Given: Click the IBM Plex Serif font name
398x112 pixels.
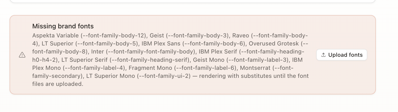Looking at the screenshot, I should (x=218, y=51).
